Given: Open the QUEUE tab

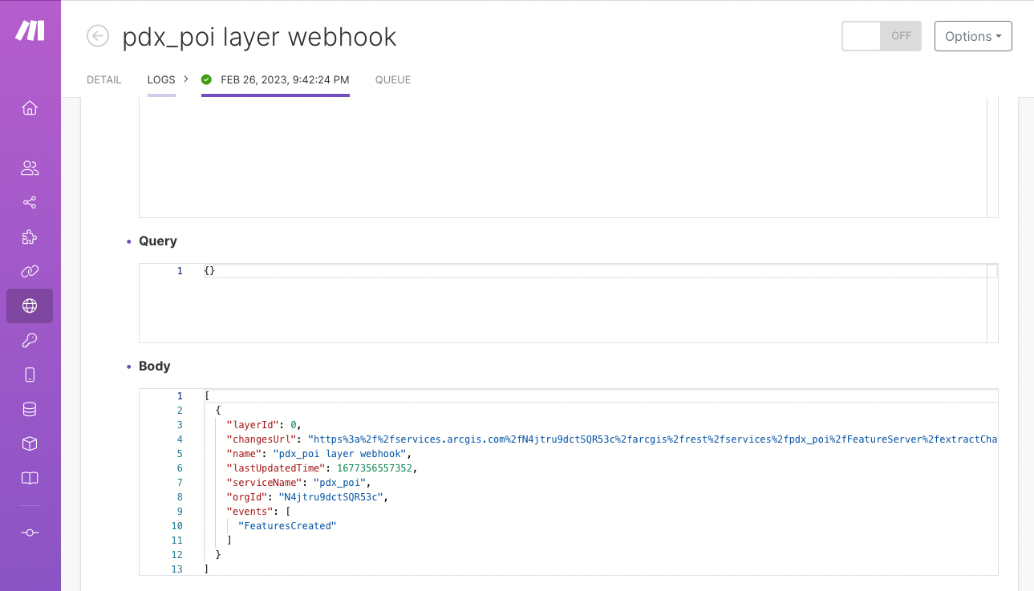Looking at the screenshot, I should (393, 80).
